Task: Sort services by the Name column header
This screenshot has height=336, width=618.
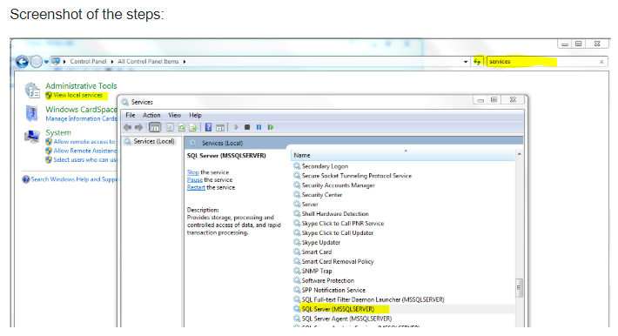Action: click(x=403, y=156)
